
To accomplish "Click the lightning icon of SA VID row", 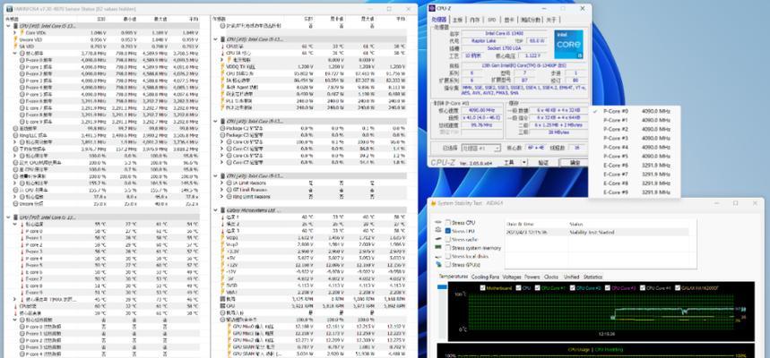I will pos(15,47).
